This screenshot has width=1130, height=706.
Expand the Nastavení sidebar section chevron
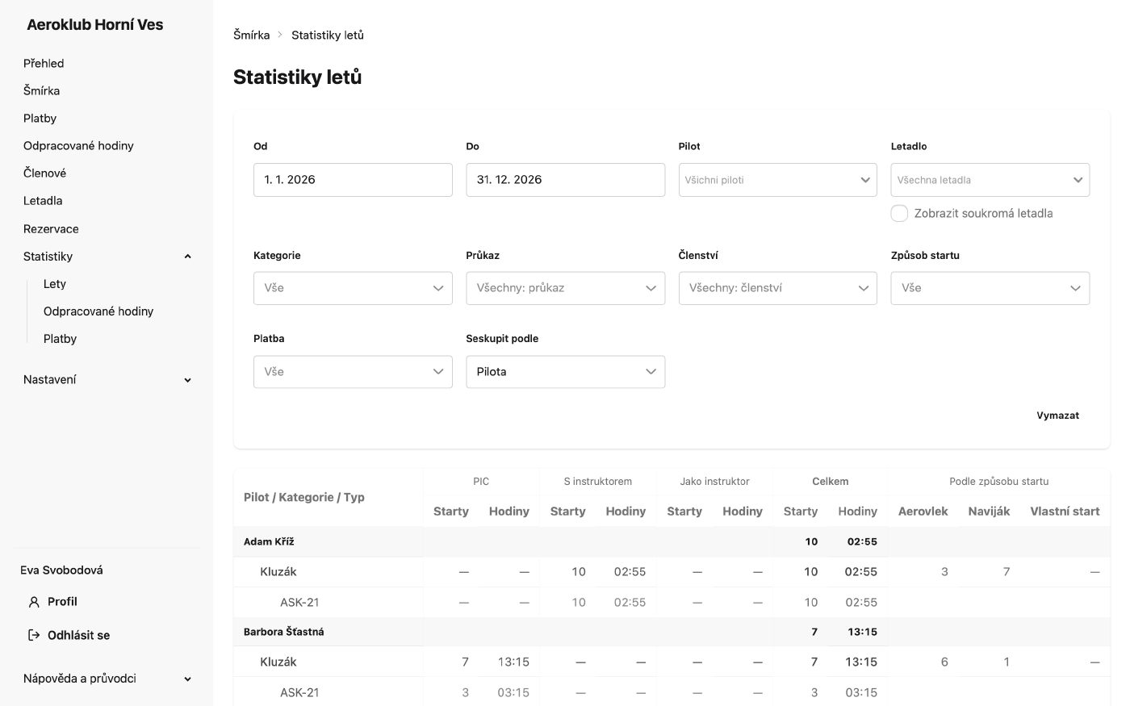187,380
